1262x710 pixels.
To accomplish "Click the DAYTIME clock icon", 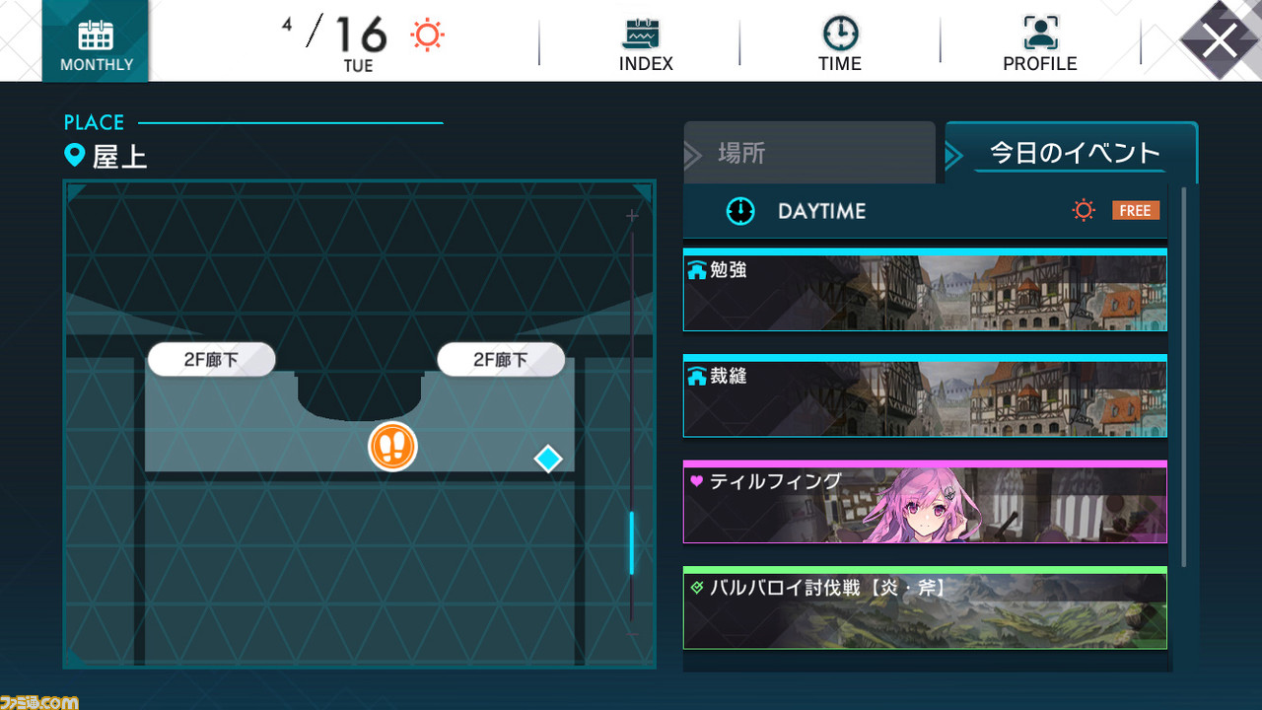I will point(740,211).
